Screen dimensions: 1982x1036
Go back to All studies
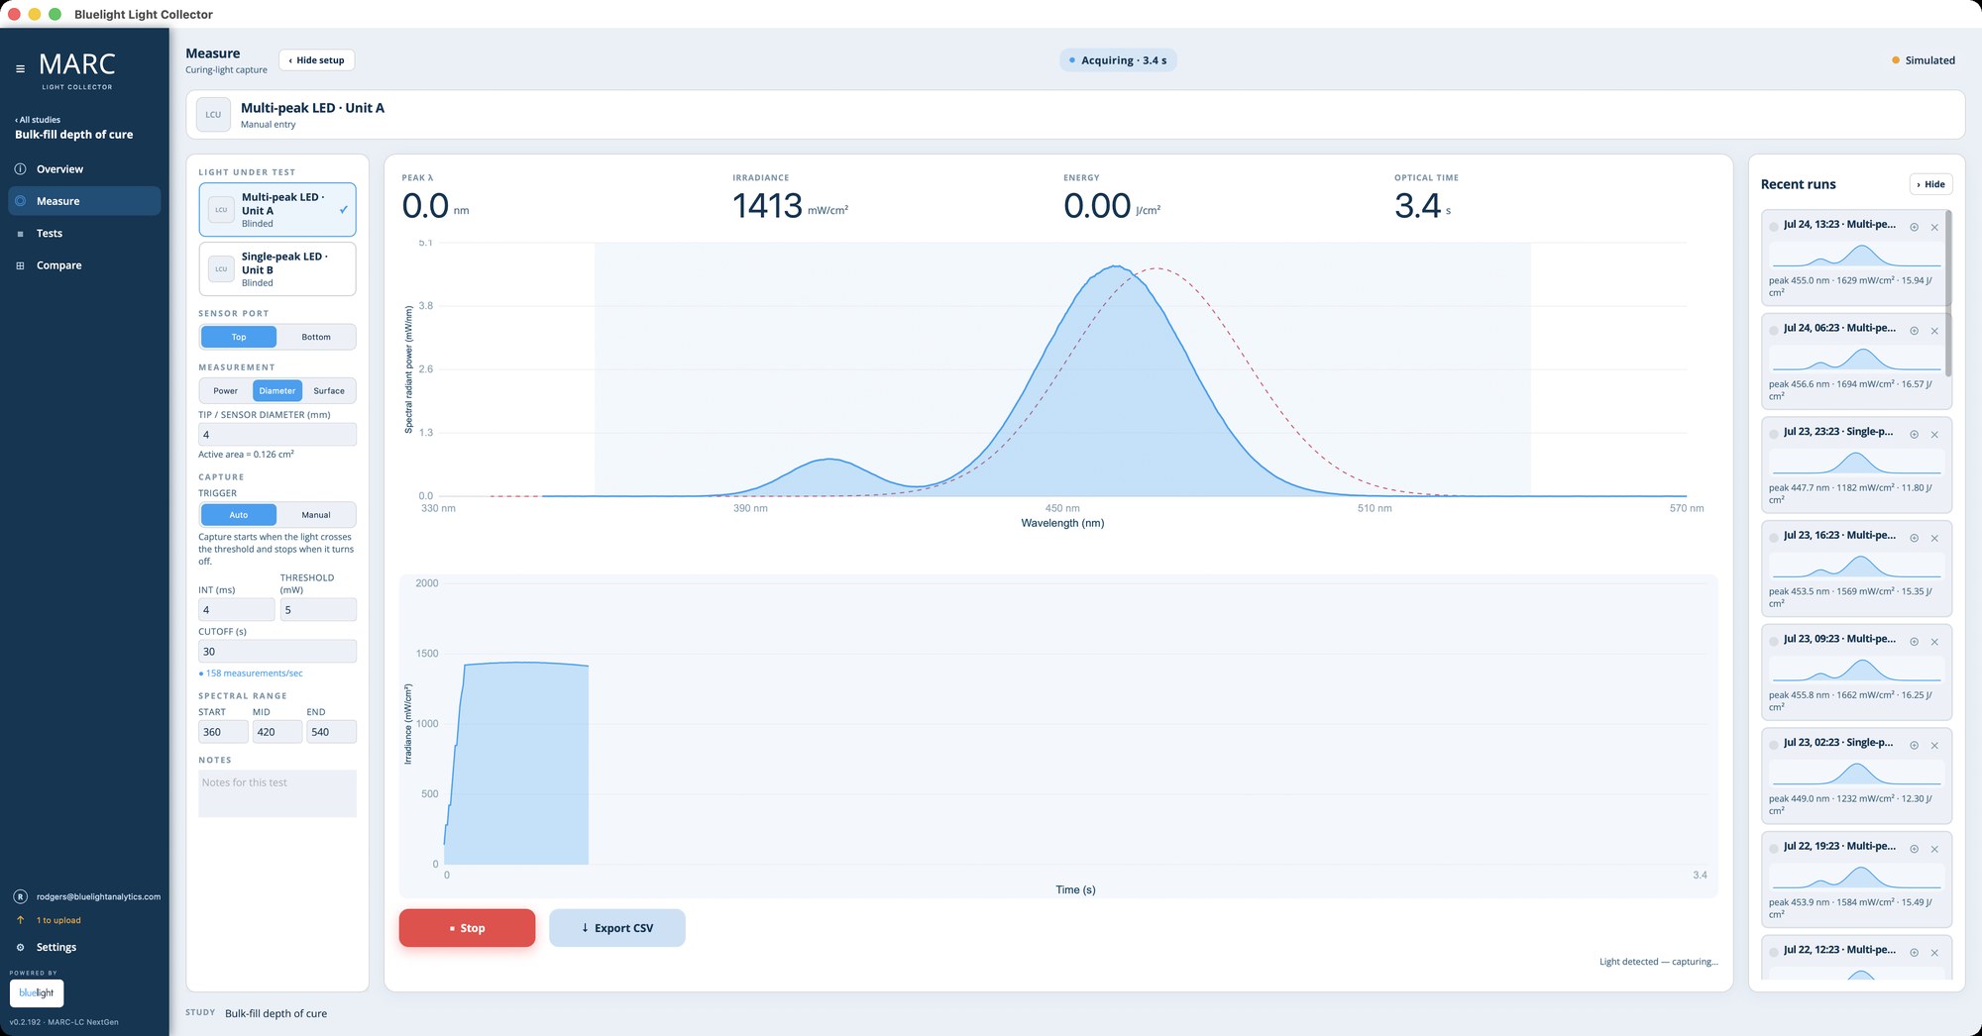tap(38, 120)
